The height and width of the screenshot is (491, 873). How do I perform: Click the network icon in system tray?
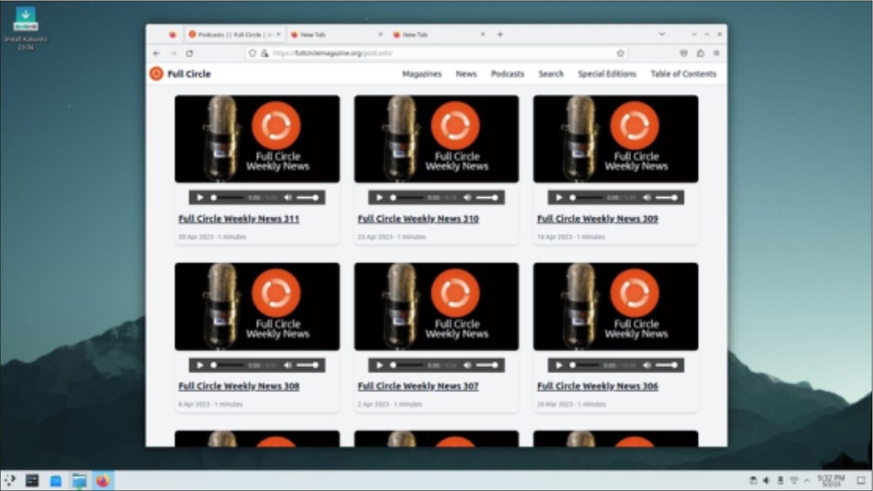point(794,480)
